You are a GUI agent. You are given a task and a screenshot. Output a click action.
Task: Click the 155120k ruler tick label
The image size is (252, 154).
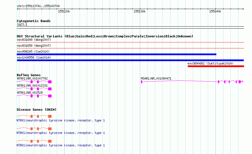pyautogui.click(x=64, y=11)
